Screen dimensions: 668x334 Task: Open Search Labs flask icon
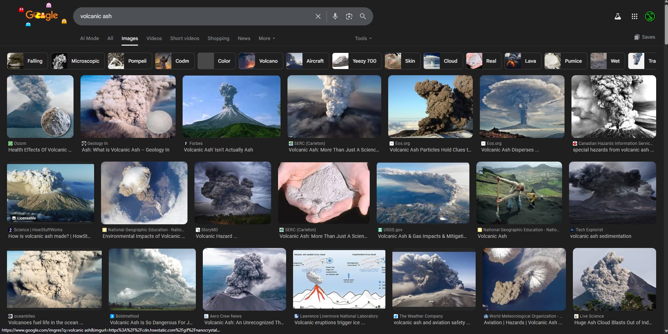click(x=617, y=16)
